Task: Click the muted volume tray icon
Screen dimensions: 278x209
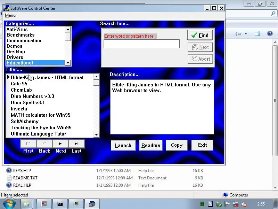Action: click(244, 204)
